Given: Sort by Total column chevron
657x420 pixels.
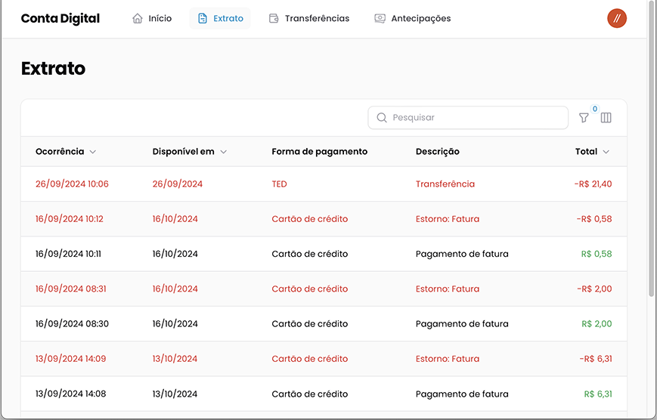Looking at the screenshot, I should pyautogui.click(x=606, y=152).
